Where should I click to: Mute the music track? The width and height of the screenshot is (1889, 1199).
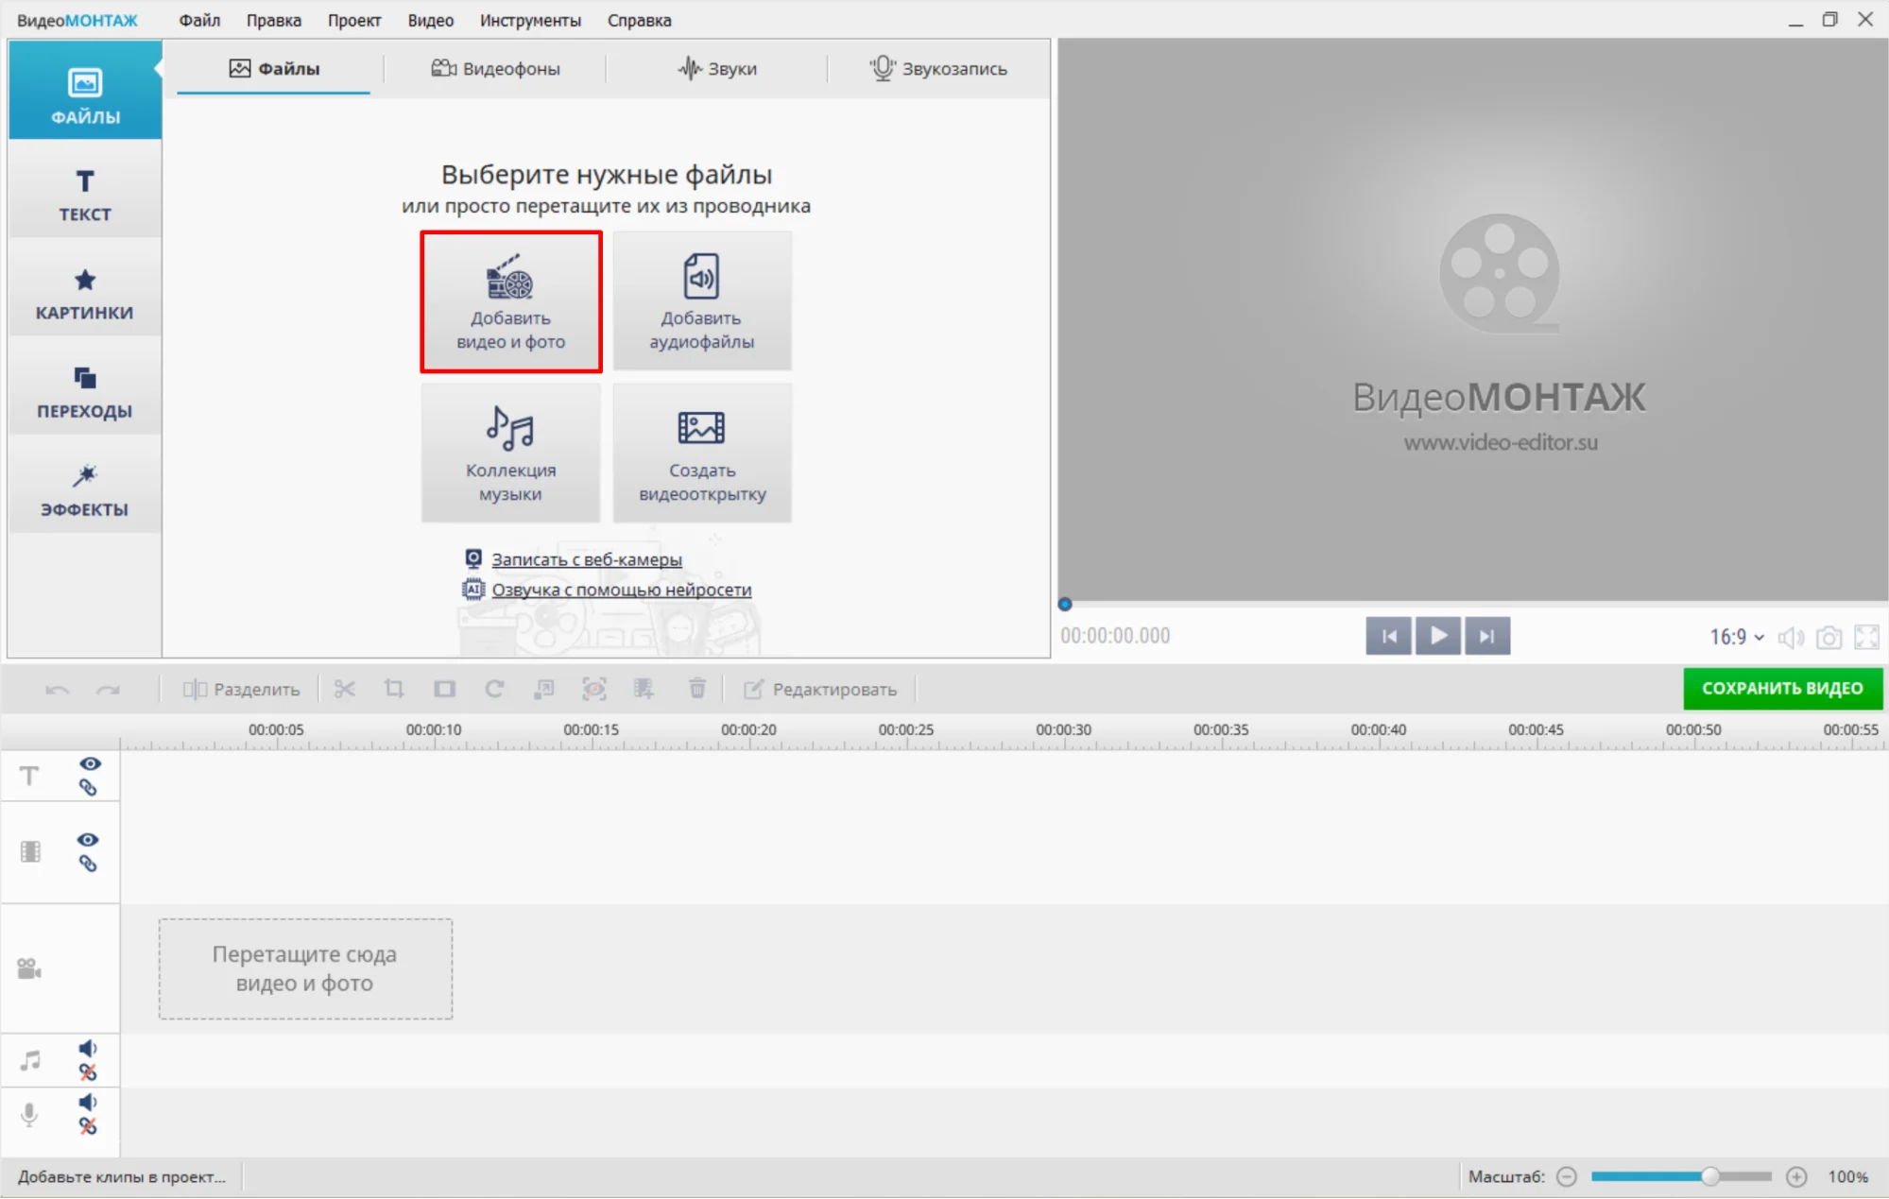[88, 1048]
